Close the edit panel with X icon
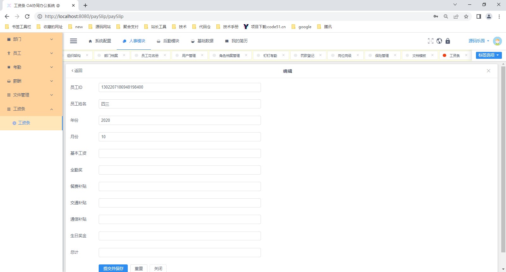The image size is (506, 272). click(x=488, y=71)
